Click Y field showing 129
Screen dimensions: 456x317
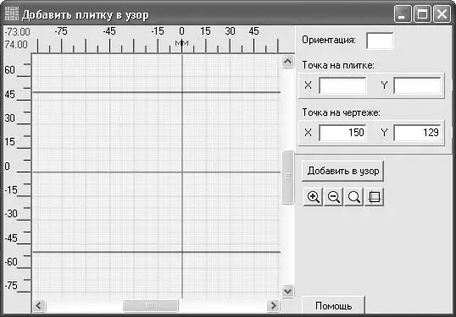click(x=417, y=133)
